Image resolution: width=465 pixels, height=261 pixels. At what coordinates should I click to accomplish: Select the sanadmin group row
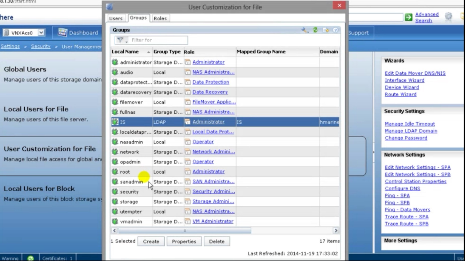tap(225, 182)
